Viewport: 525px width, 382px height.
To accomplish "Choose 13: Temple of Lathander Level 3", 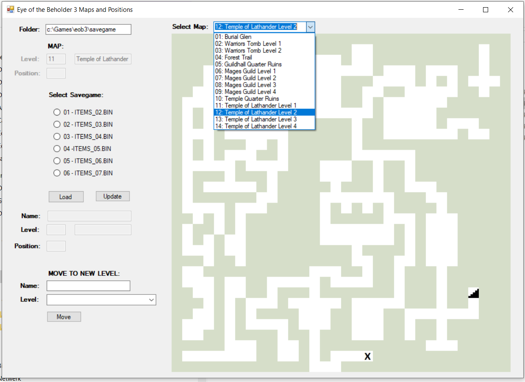I will (x=264, y=119).
